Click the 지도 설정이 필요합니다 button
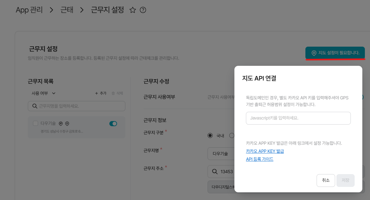 point(335,53)
